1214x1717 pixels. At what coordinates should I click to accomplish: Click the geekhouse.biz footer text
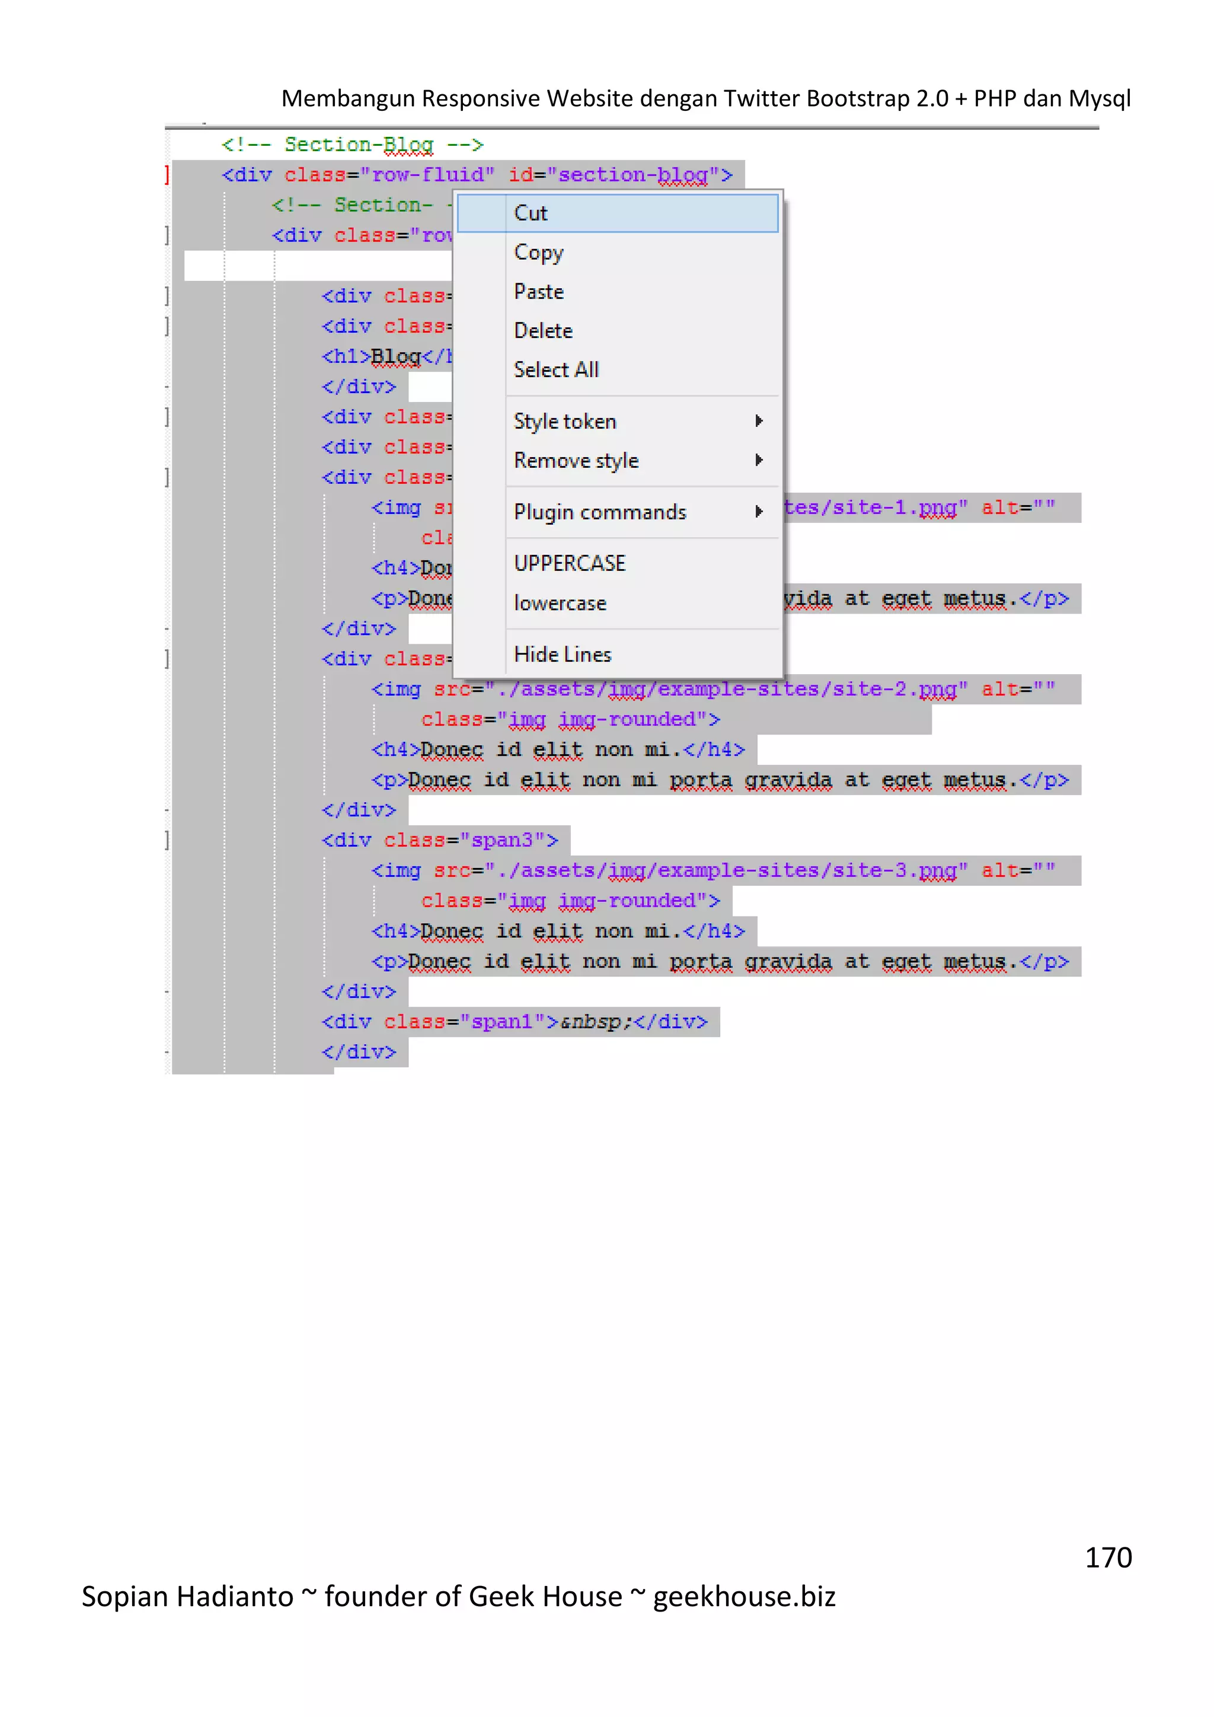[x=744, y=1596]
